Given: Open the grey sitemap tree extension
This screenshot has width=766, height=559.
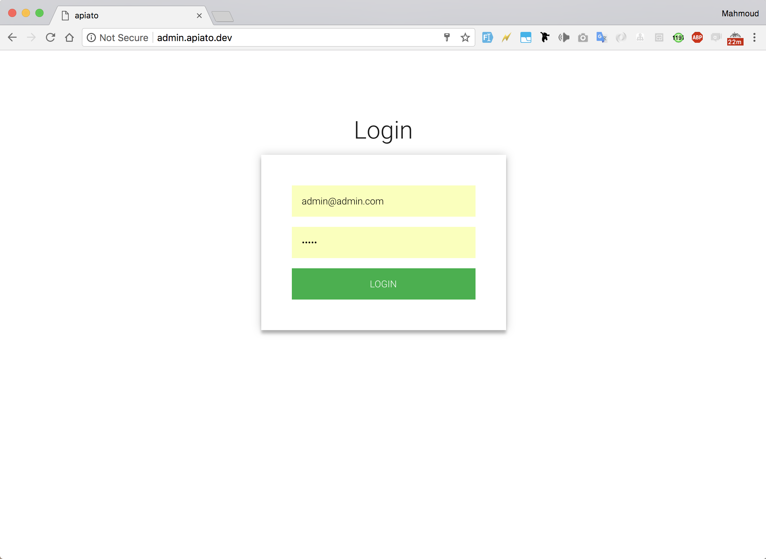Looking at the screenshot, I should pos(640,37).
